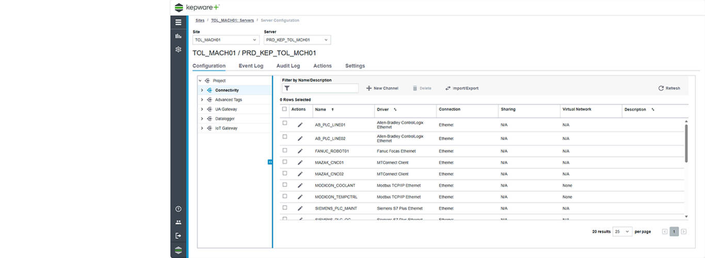Open the Site dropdown TOL_MACH01

tap(226, 40)
